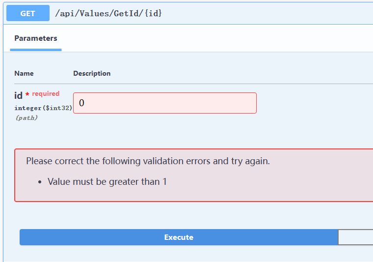Click the blue GET method badge

point(28,13)
